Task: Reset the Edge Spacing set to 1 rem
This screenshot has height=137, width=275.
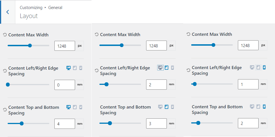Action: [188, 70]
